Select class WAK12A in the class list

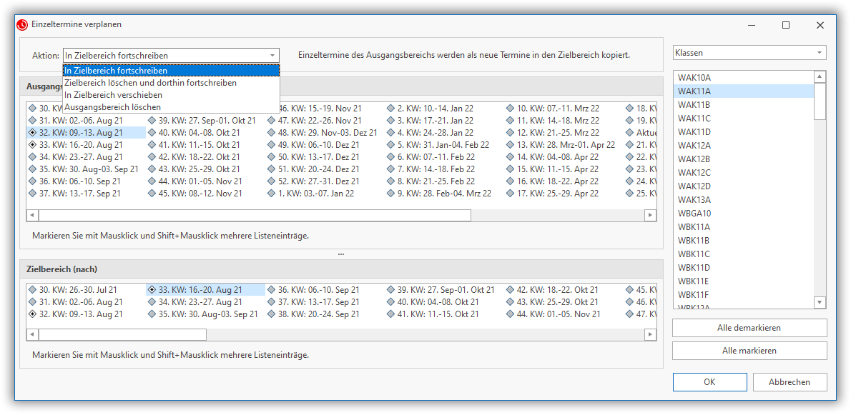coord(694,146)
